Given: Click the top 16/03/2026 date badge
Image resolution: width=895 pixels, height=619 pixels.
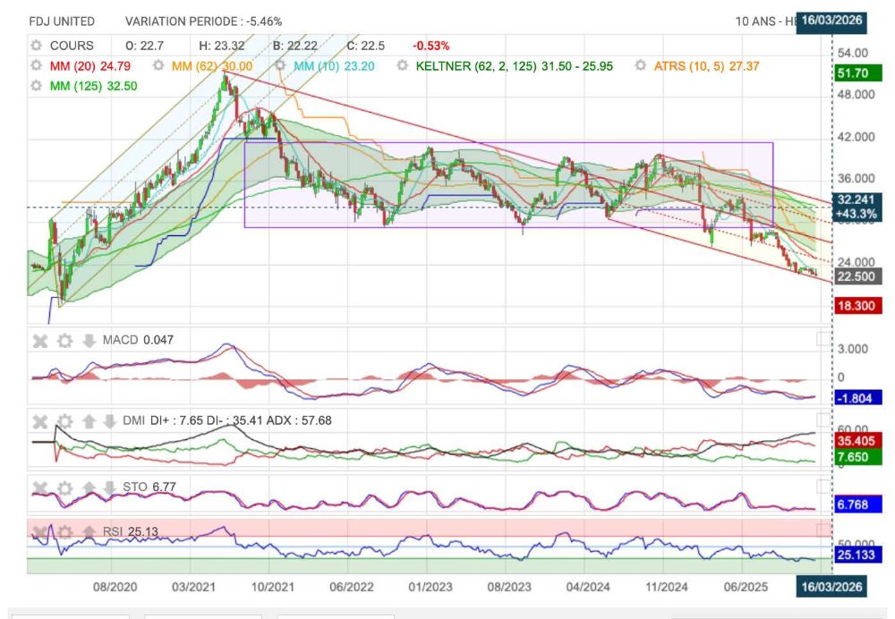Looking at the screenshot, I should (831, 21).
